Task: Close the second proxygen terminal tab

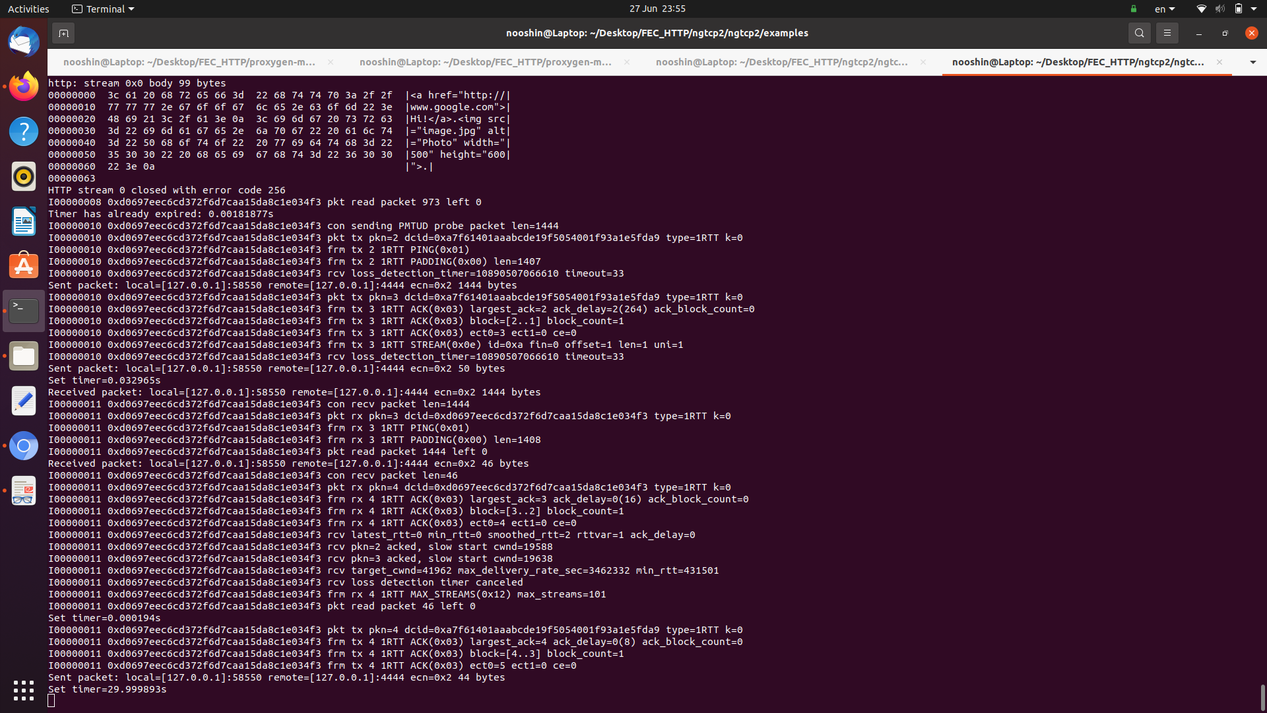Action: (627, 62)
